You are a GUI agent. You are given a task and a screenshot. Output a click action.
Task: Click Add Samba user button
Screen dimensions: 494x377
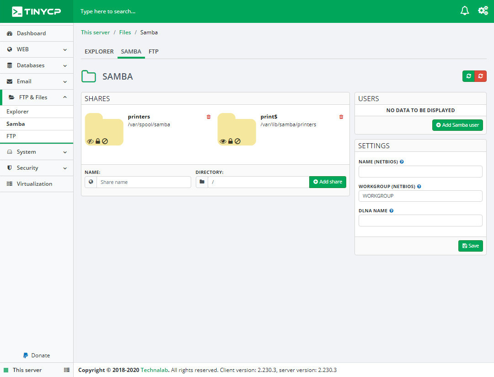[x=457, y=125]
